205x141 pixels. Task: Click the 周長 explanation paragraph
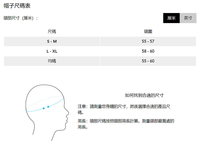[x=126, y=124]
